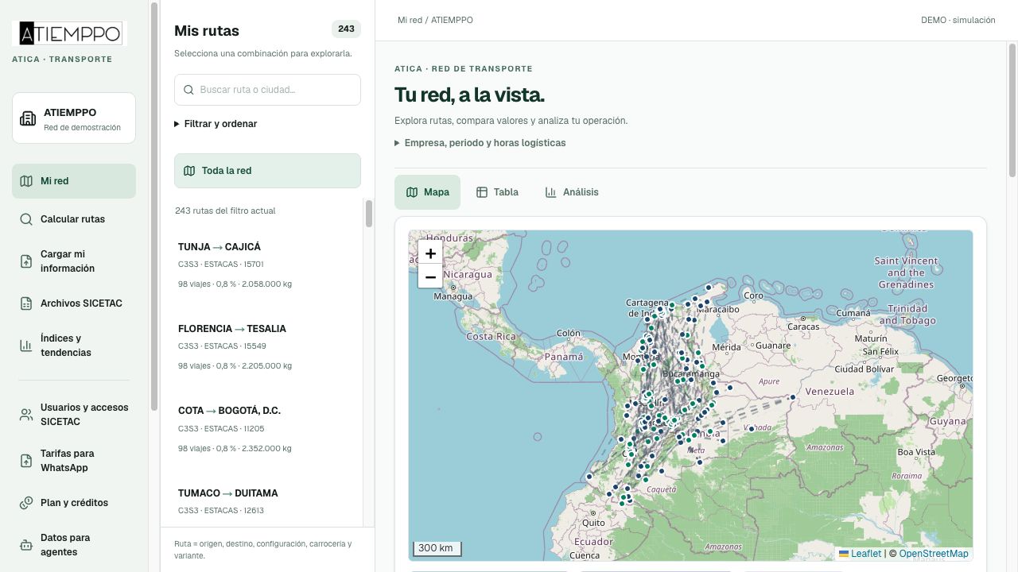Open Usuarios y accesos SICETAC
This screenshot has height=572, width=1018.
click(x=74, y=415)
